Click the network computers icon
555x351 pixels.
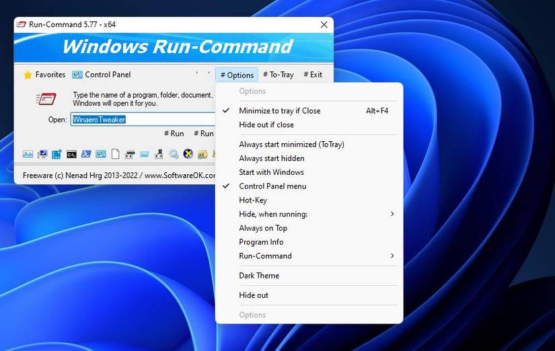(x=159, y=154)
